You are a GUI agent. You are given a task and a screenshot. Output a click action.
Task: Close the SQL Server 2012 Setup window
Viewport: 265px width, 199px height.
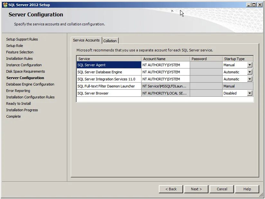(x=260, y=5)
